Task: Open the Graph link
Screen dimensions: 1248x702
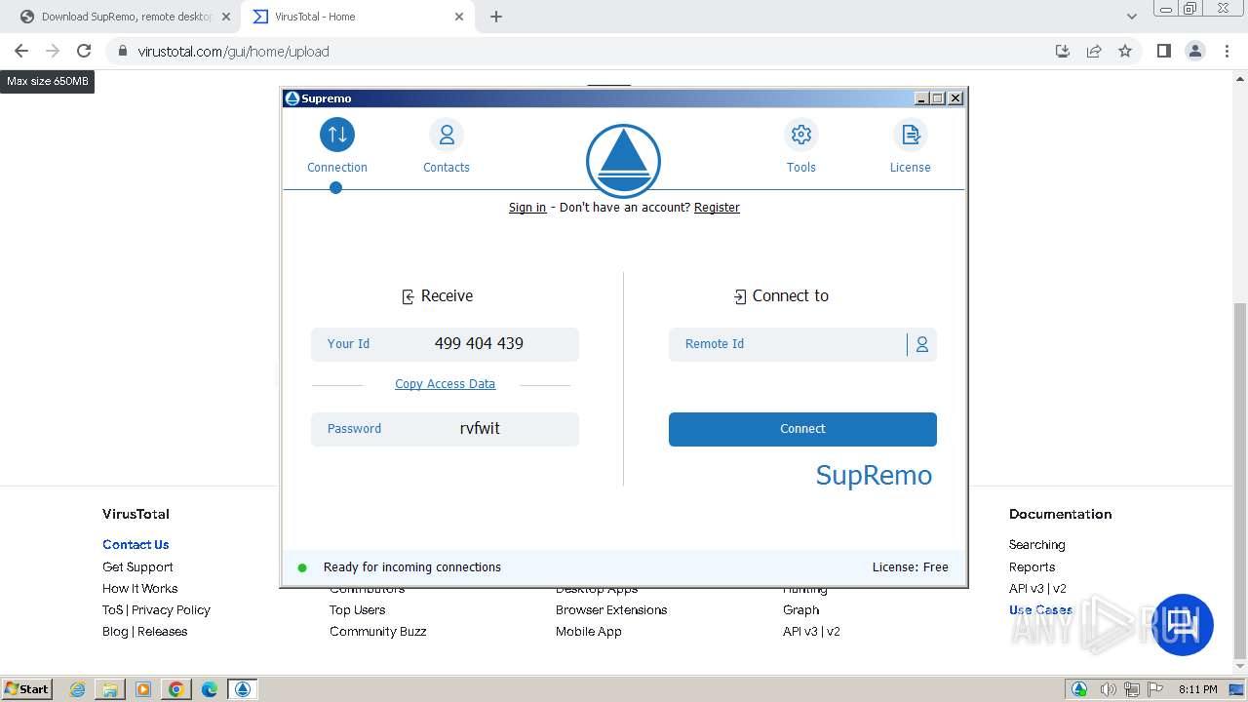Action: pyautogui.click(x=800, y=610)
